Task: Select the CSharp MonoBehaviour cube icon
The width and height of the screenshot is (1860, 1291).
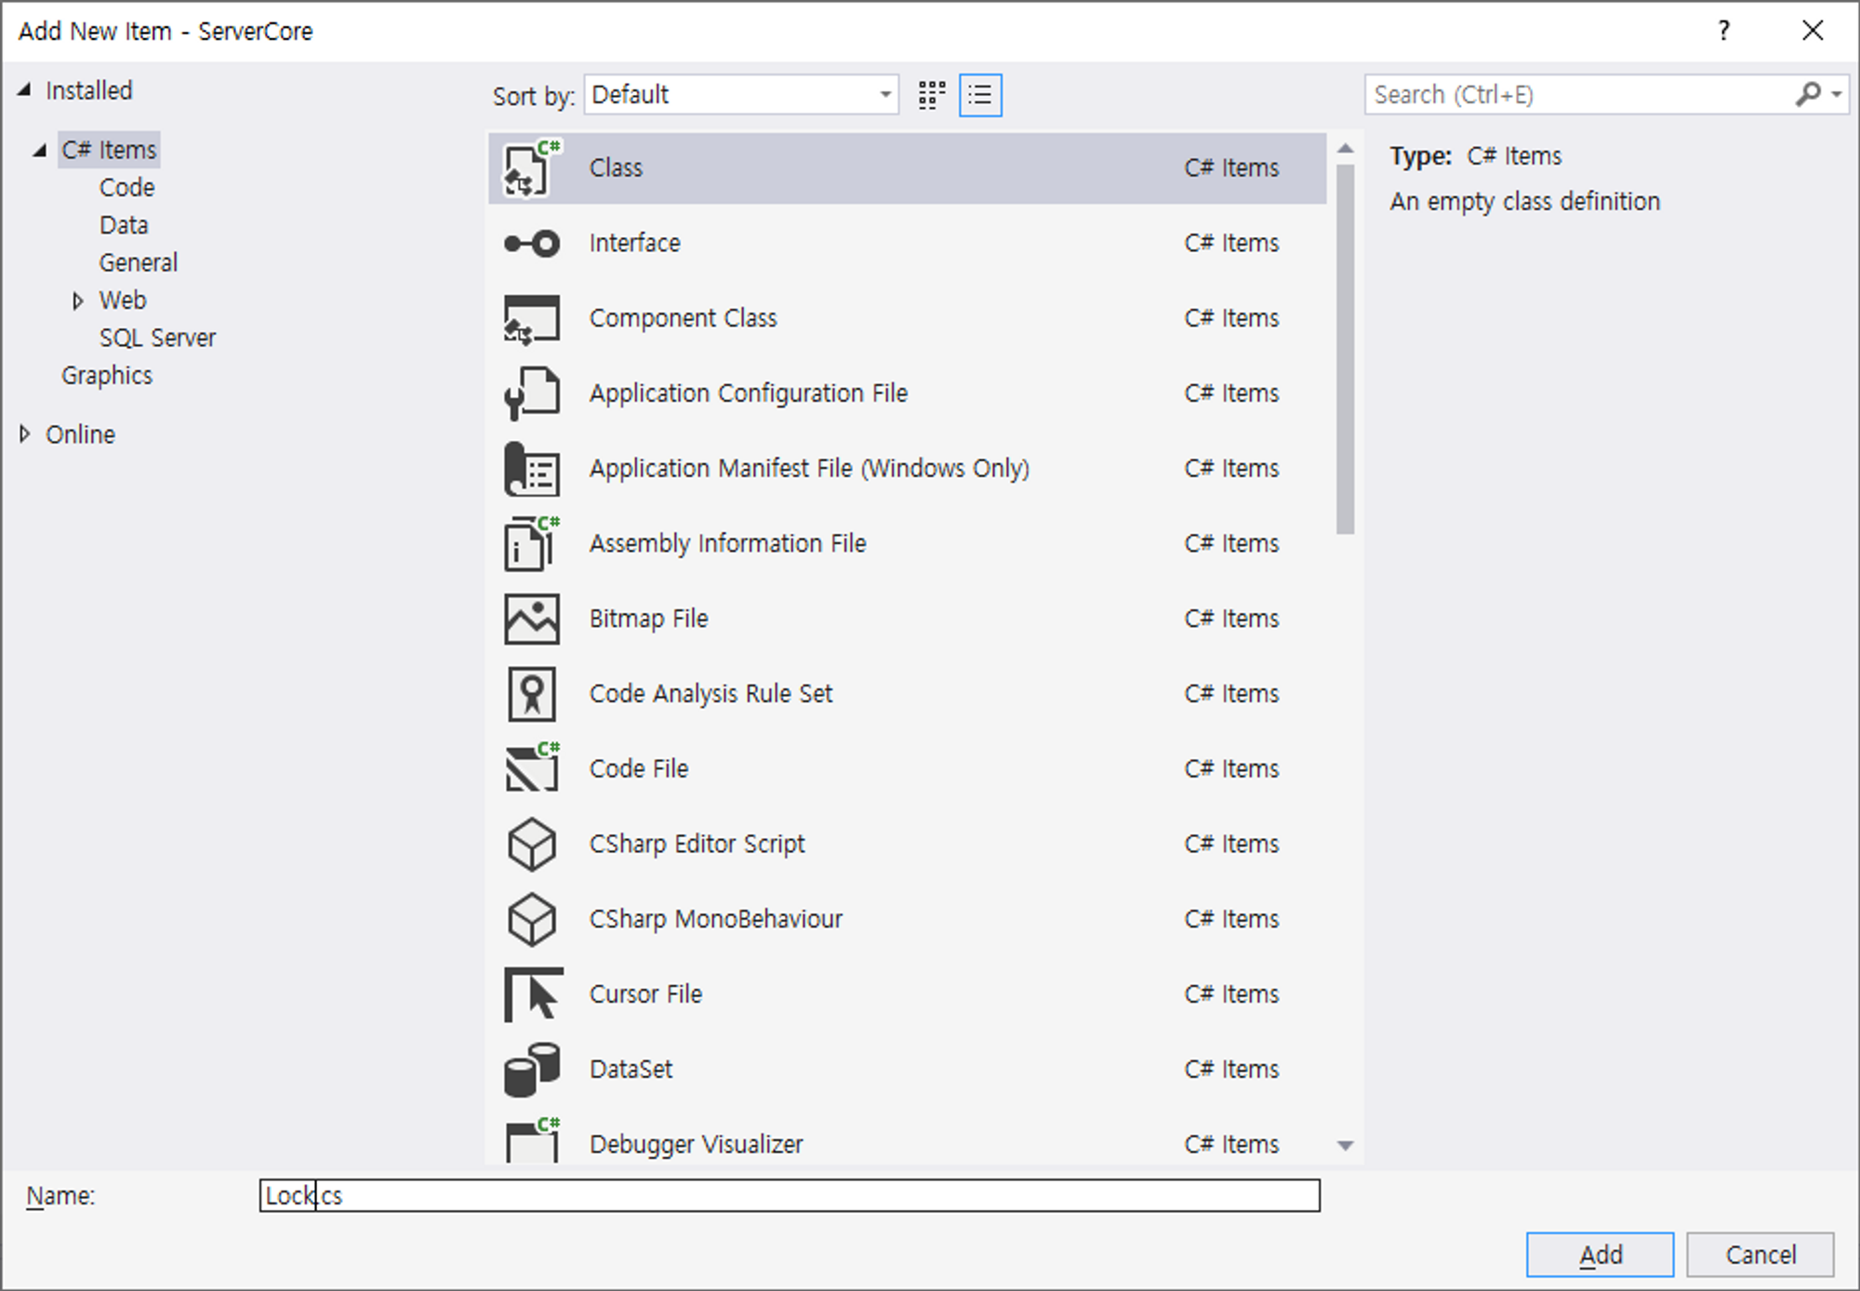Action: point(532,919)
